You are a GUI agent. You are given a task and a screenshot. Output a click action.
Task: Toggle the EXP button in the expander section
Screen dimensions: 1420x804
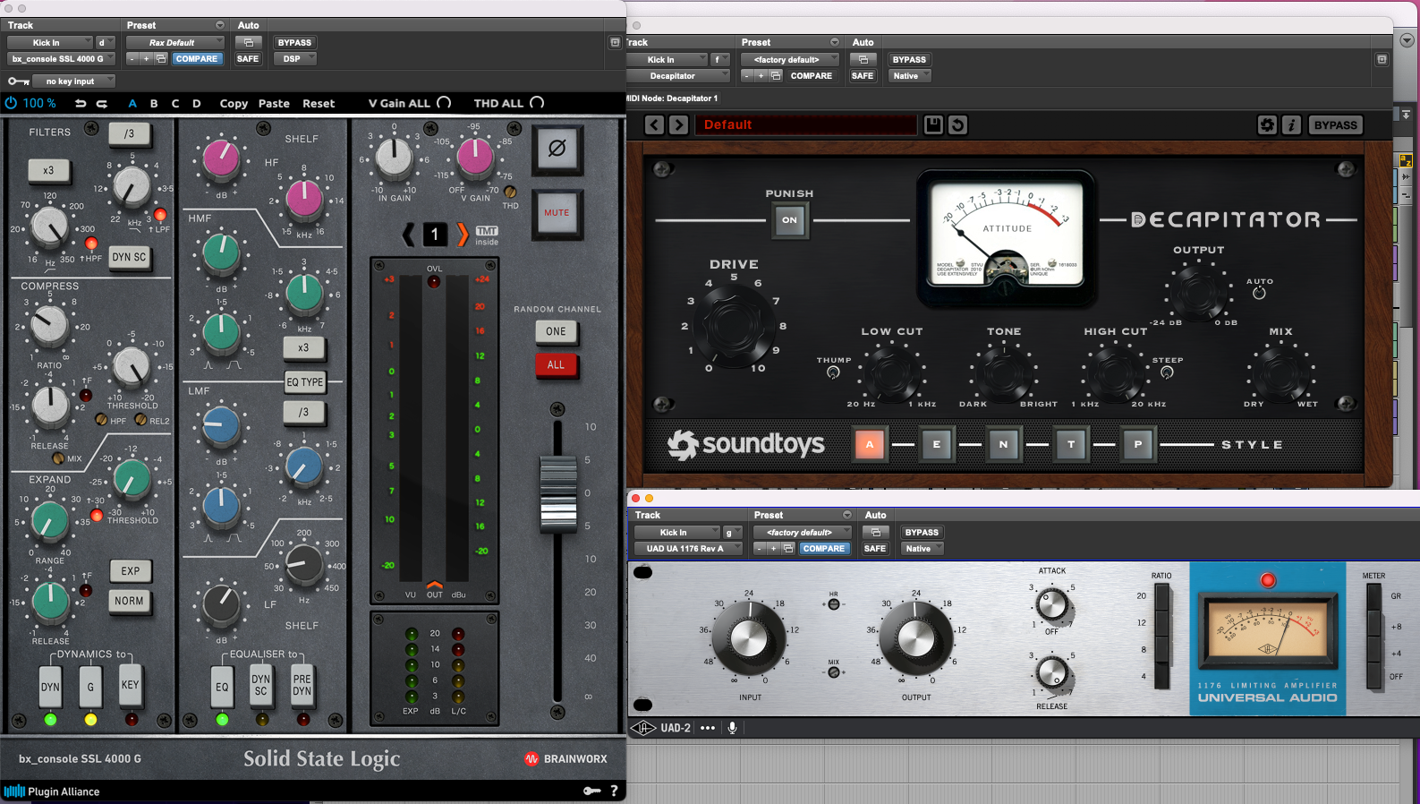point(131,570)
